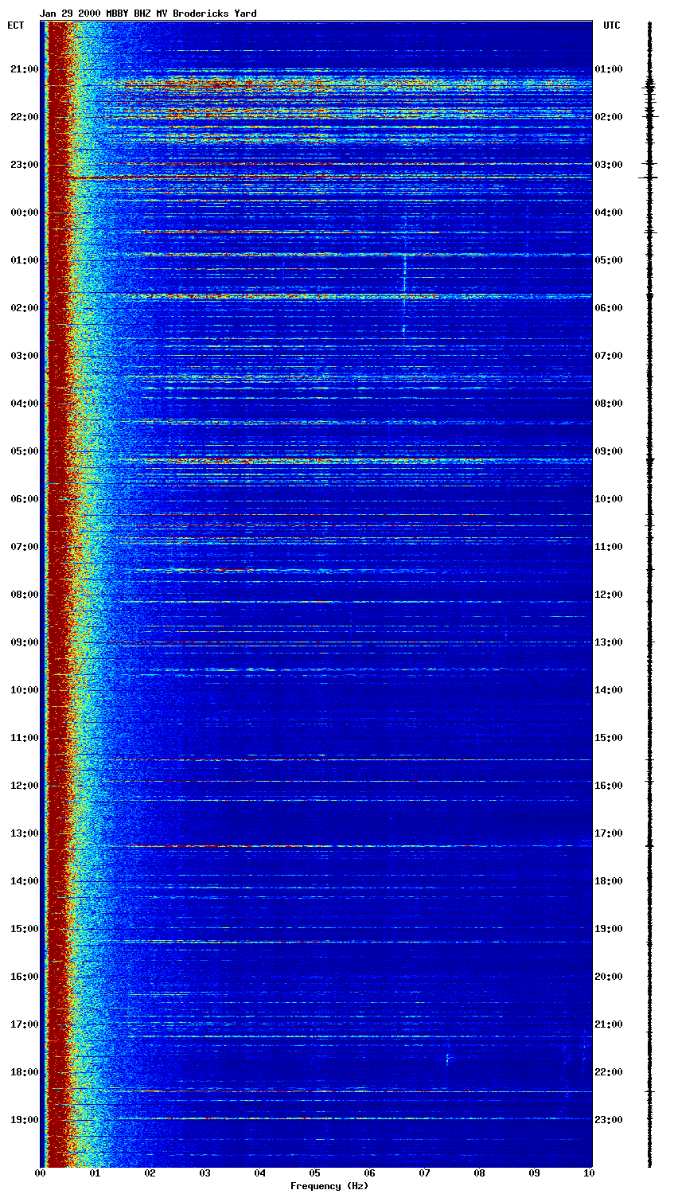Click the 21:00 UTC time label
Image resolution: width=678 pixels, height=1194 pixels.
pyautogui.click(x=609, y=1024)
